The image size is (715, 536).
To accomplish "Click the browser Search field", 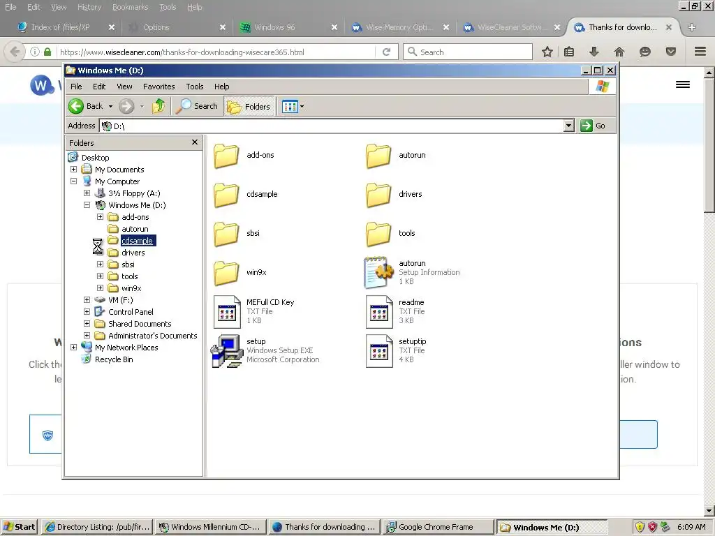I will (x=468, y=52).
